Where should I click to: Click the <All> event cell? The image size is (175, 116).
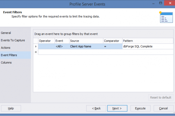tap(62, 46)
